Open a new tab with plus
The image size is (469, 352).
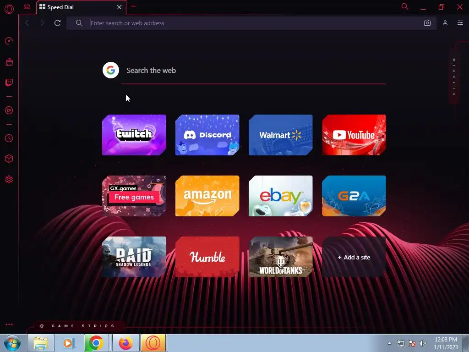pyautogui.click(x=133, y=6)
